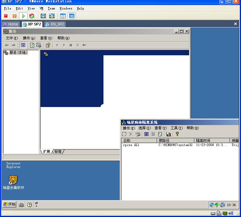Open the VMware File menu
The height and width of the screenshot is (217, 241).
click(x=7, y=9)
